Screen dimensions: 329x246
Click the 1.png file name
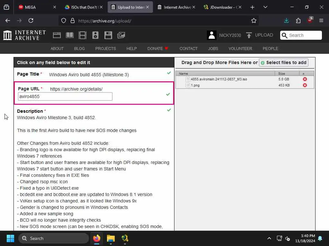click(195, 85)
